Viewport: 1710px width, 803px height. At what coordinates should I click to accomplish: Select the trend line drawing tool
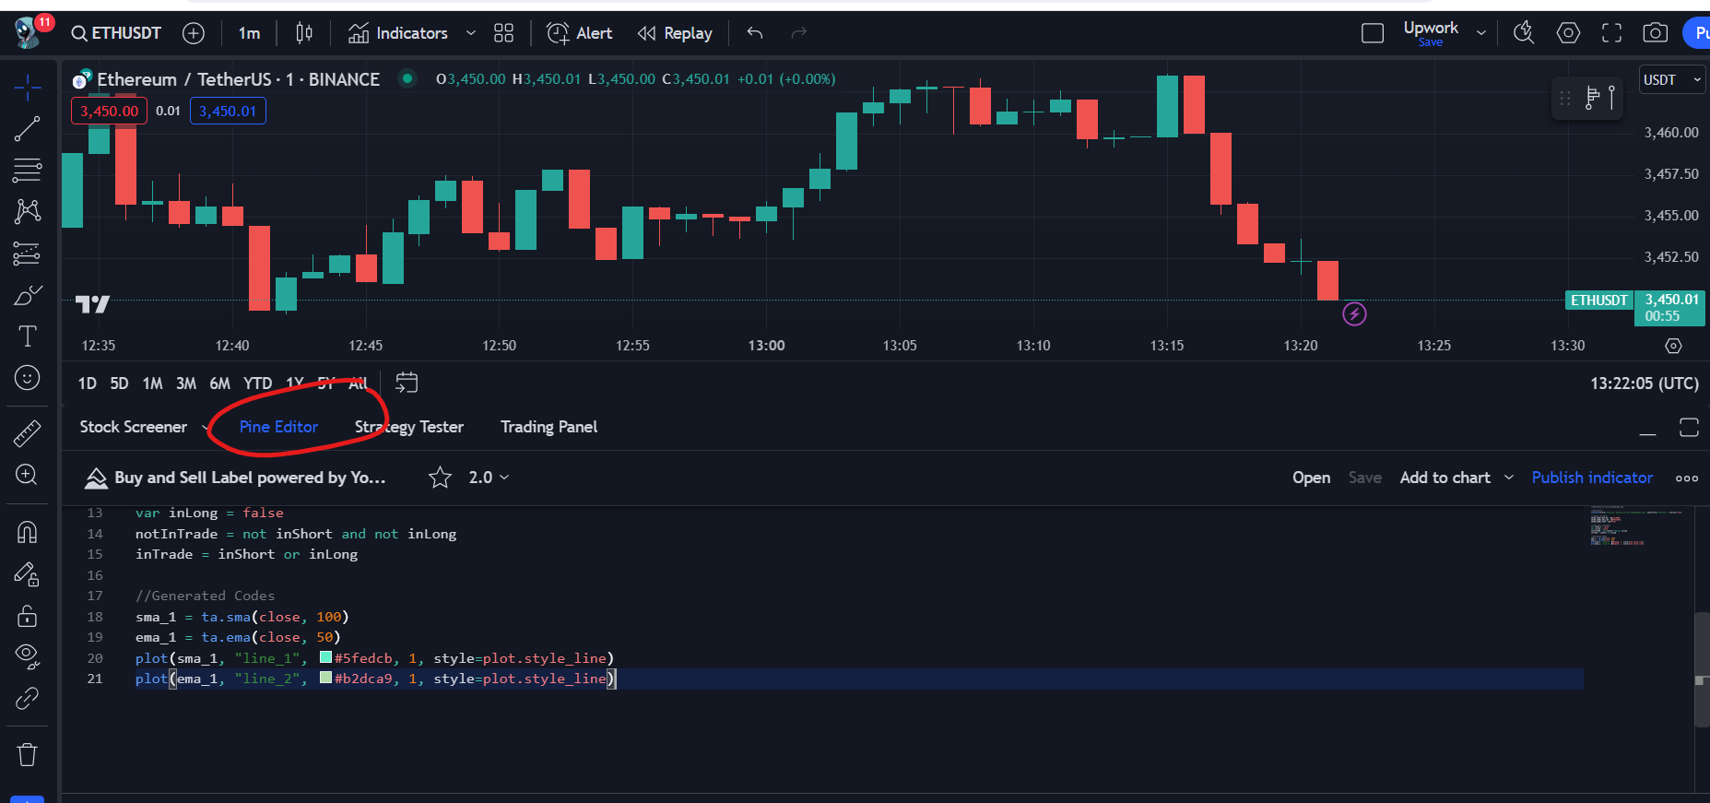point(27,129)
